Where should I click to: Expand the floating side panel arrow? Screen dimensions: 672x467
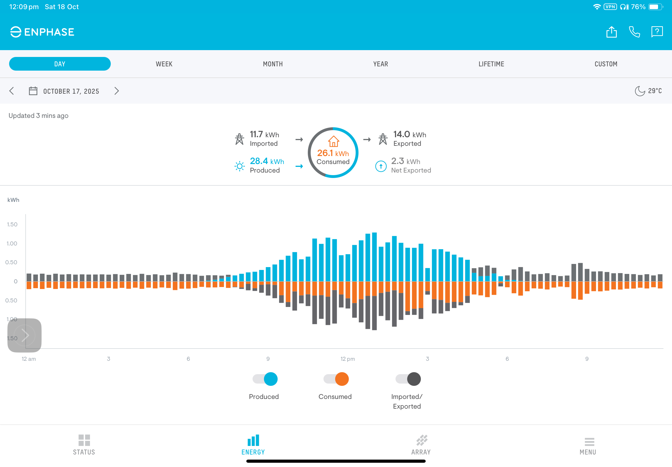click(24, 335)
